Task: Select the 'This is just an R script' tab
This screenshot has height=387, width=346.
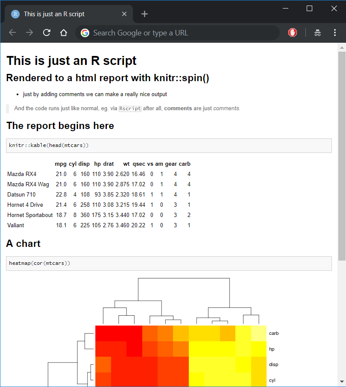Action: (x=67, y=14)
